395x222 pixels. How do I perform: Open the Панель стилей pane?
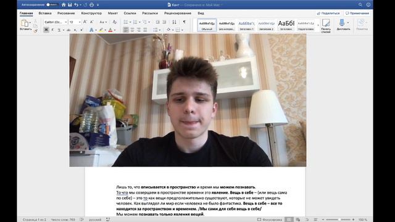tap(326, 26)
